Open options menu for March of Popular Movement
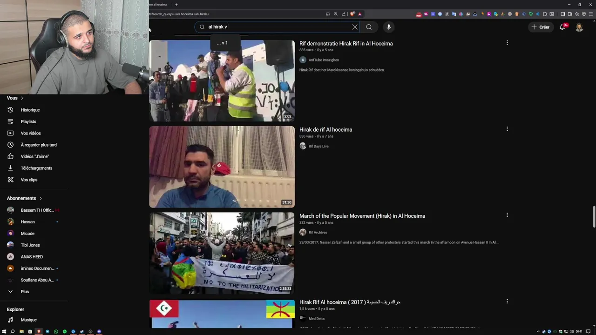This screenshot has width=596, height=335. tap(507, 215)
